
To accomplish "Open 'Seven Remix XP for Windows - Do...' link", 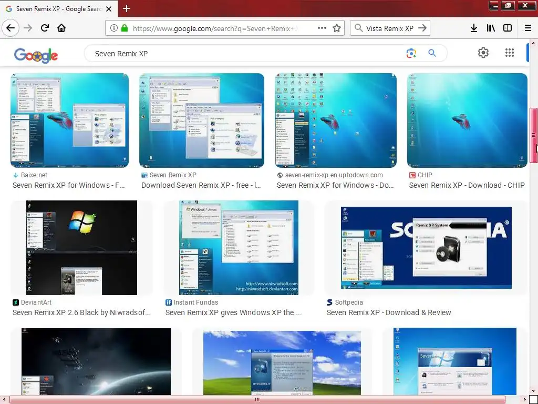I will click(x=335, y=185).
